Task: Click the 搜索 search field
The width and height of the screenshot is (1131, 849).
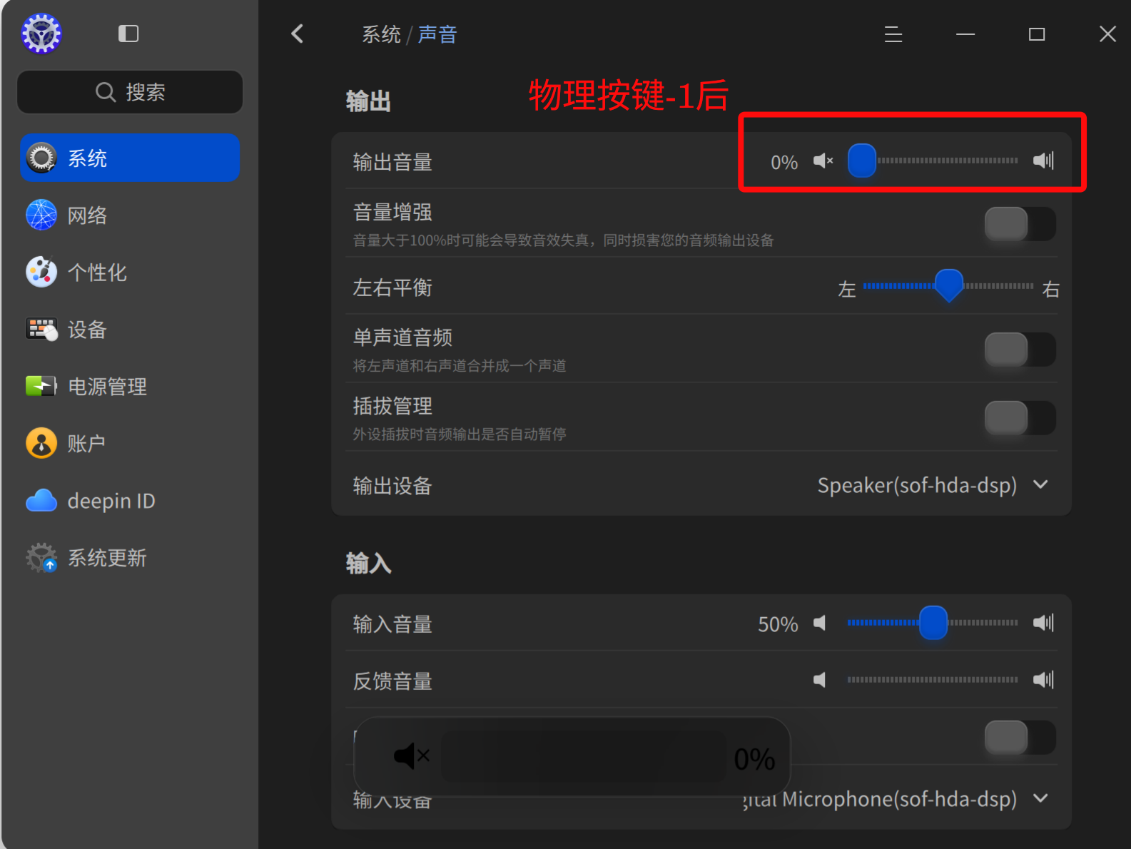Action: click(x=130, y=92)
